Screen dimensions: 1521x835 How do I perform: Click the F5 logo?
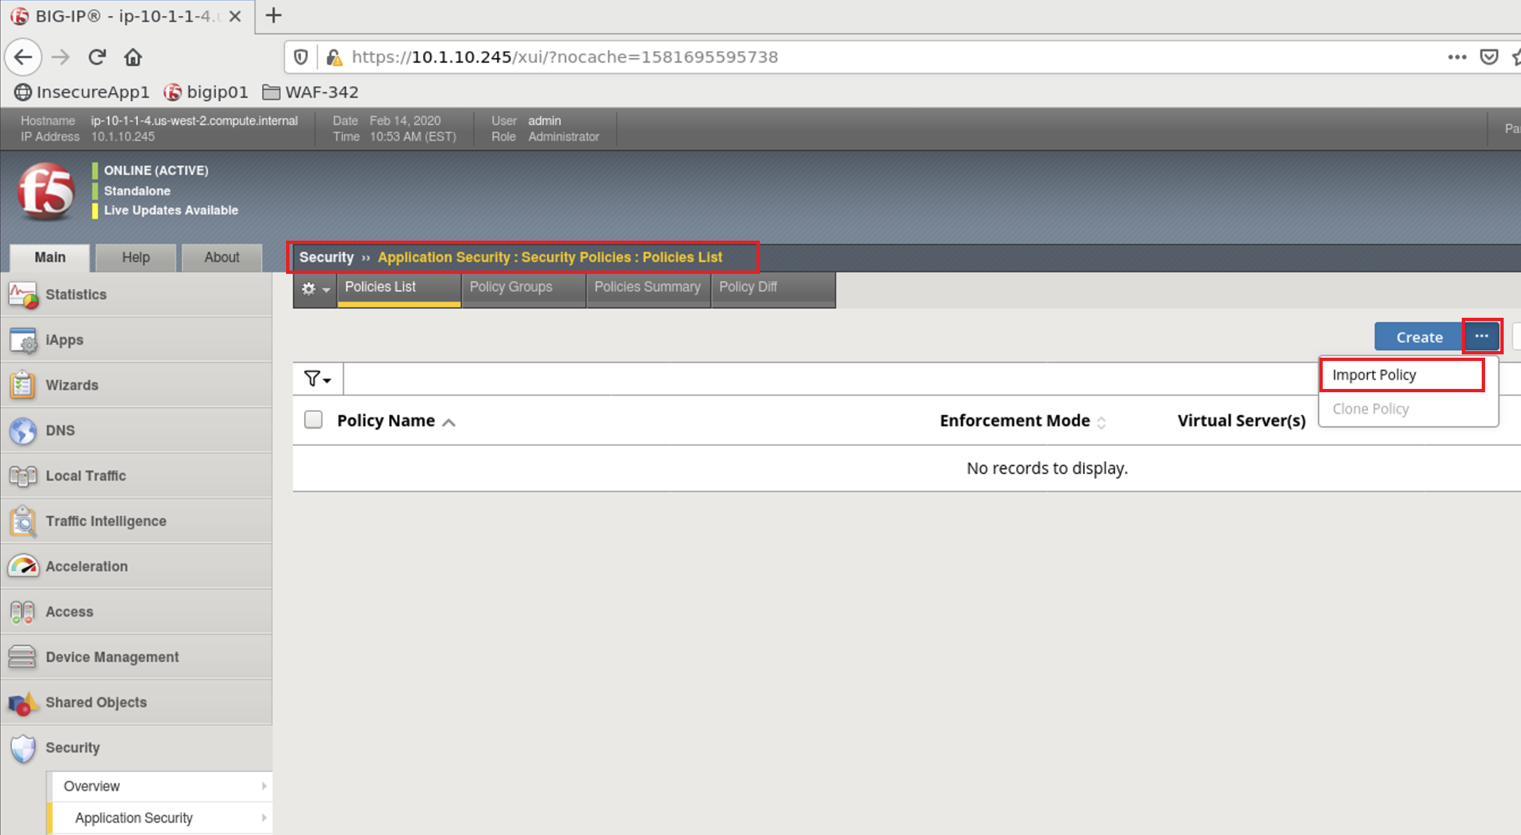pos(46,191)
